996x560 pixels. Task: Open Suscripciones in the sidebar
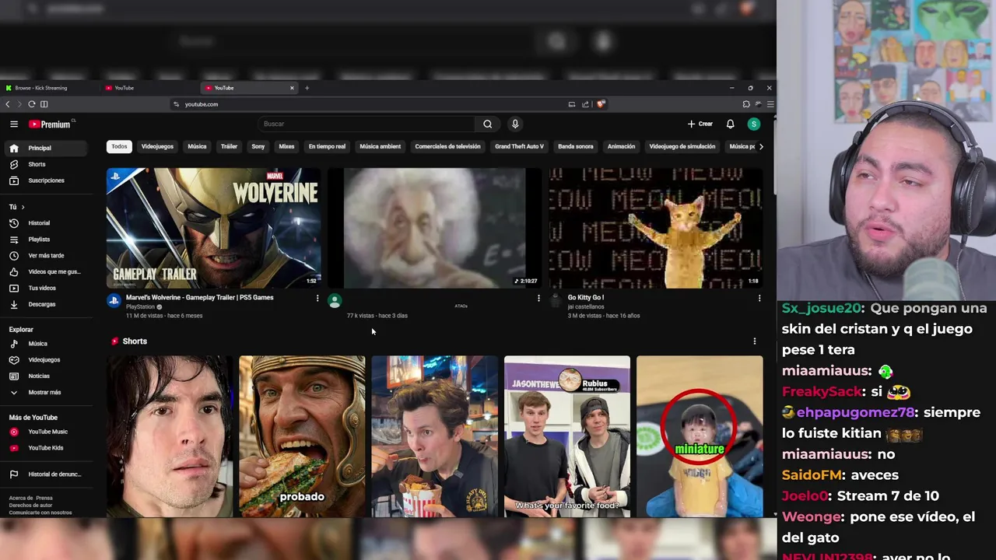[x=47, y=180]
